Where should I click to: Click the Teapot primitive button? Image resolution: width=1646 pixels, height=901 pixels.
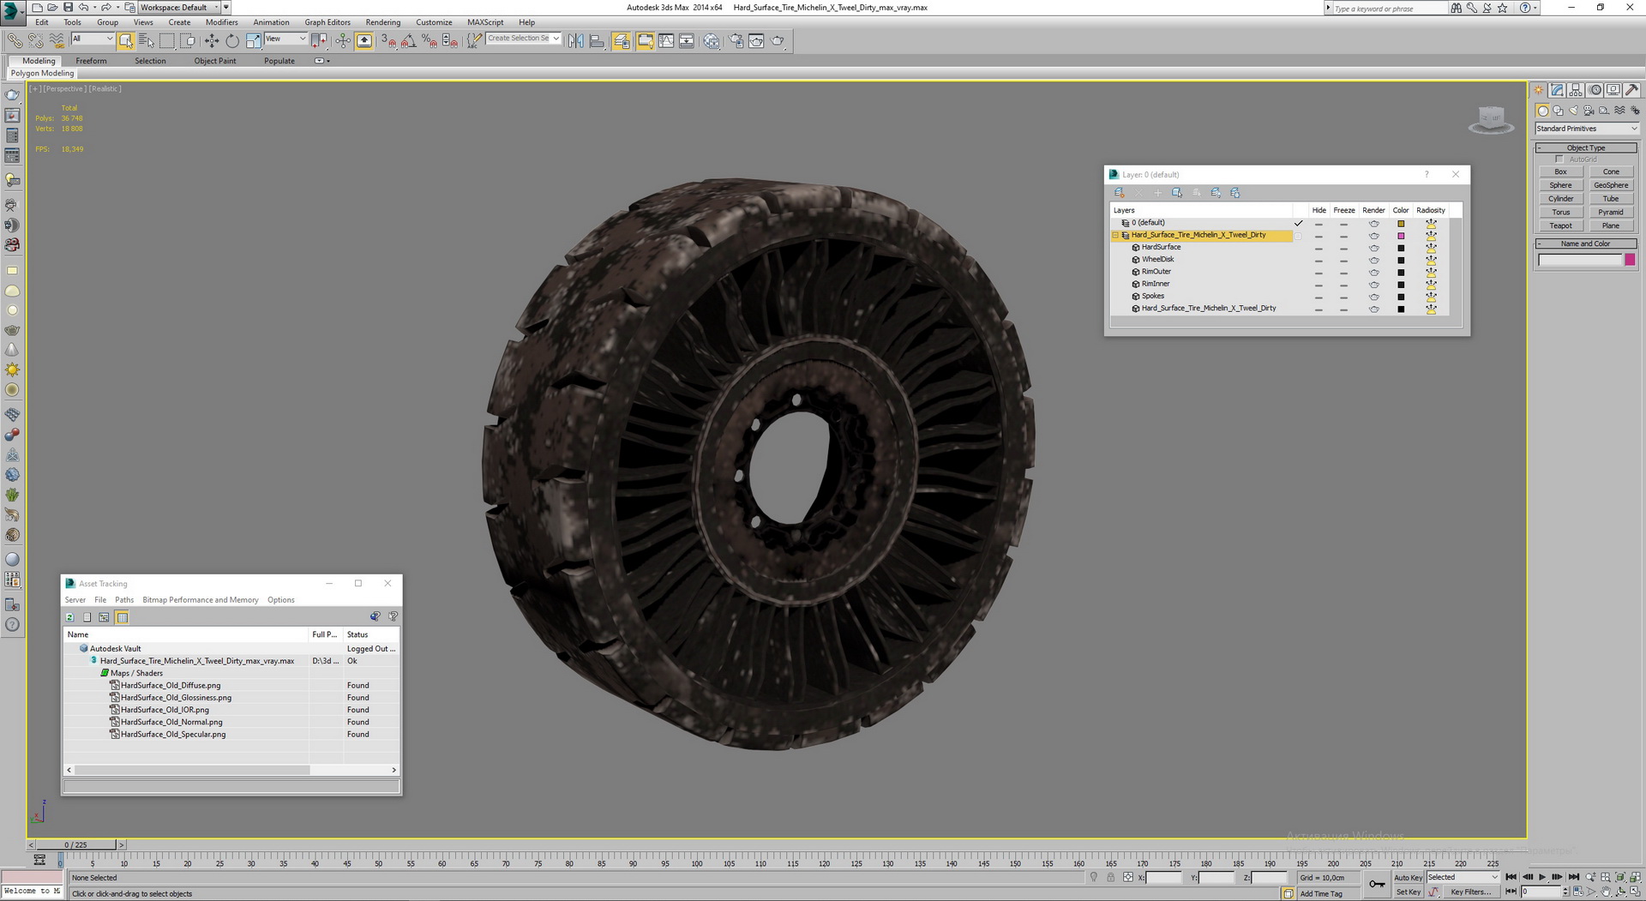(1560, 225)
